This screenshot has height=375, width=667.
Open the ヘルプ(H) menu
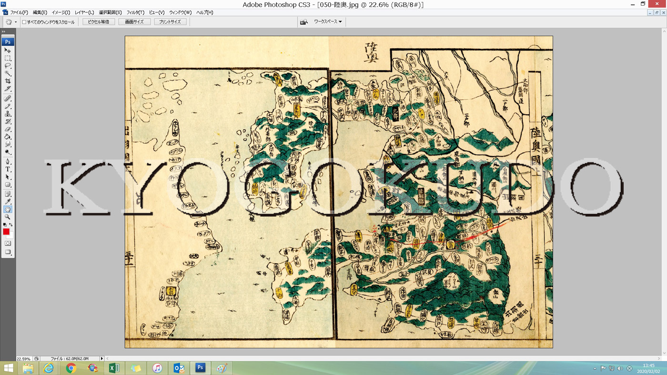[205, 12]
